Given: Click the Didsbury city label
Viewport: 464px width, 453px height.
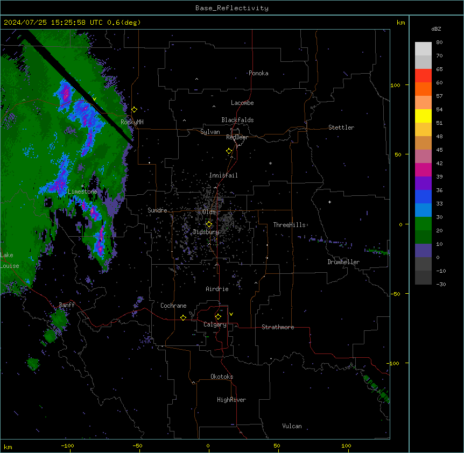Looking at the screenshot, I should [x=206, y=232].
